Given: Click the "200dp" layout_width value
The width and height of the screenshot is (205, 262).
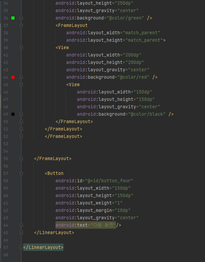Looking at the screenshot, I should click(x=132, y=55).
